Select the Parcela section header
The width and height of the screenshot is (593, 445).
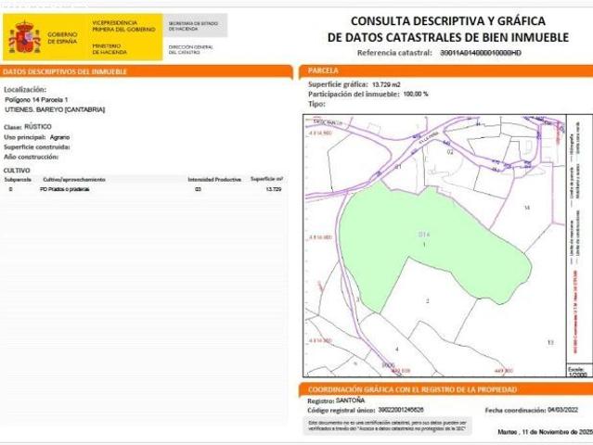445,70
